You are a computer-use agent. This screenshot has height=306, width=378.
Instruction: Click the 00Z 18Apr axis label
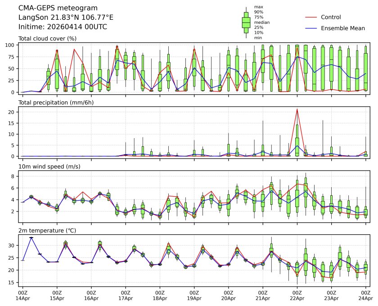[x=160, y=295]
